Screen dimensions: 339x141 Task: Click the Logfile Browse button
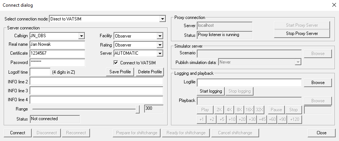318,83
